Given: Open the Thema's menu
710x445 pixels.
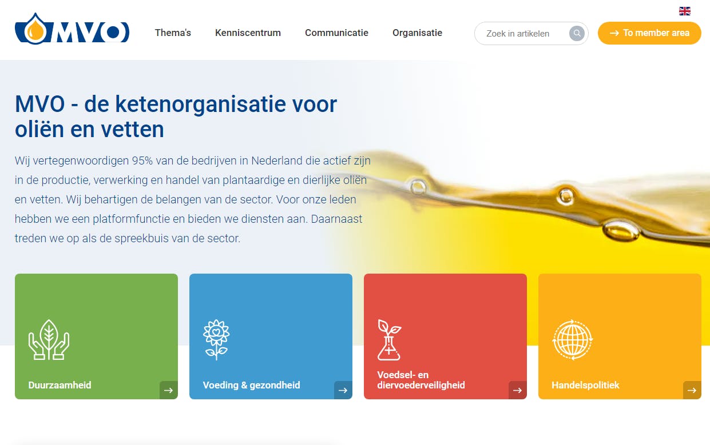Looking at the screenshot, I should pyautogui.click(x=173, y=33).
